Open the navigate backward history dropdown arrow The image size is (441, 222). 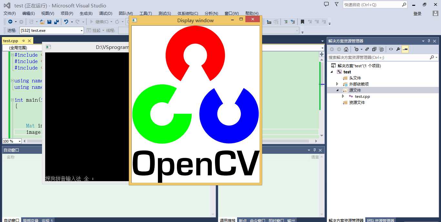coord(15,22)
